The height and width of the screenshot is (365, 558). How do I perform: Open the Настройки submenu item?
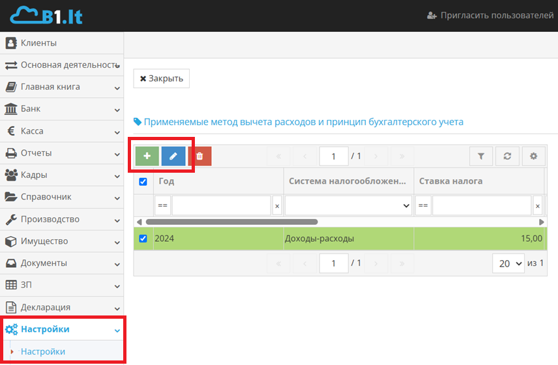43,351
